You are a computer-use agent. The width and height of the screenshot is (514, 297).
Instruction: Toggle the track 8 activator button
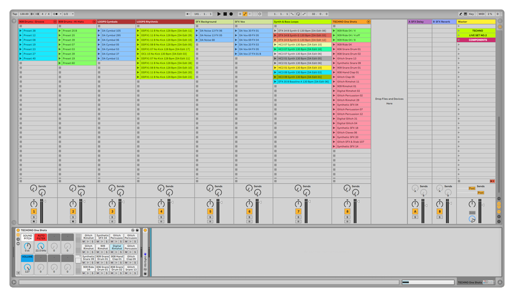click(x=347, y=212)
